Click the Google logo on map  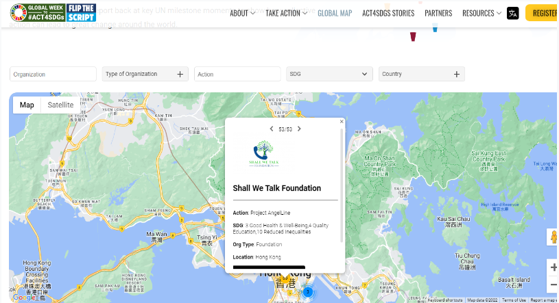click(24, 298)
